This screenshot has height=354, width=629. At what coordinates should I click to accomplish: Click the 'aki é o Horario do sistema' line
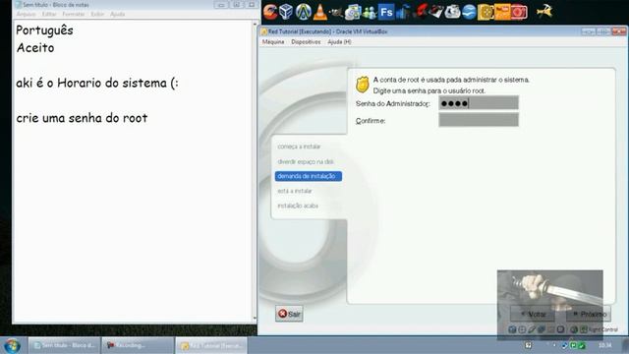(x=97, y=83)
